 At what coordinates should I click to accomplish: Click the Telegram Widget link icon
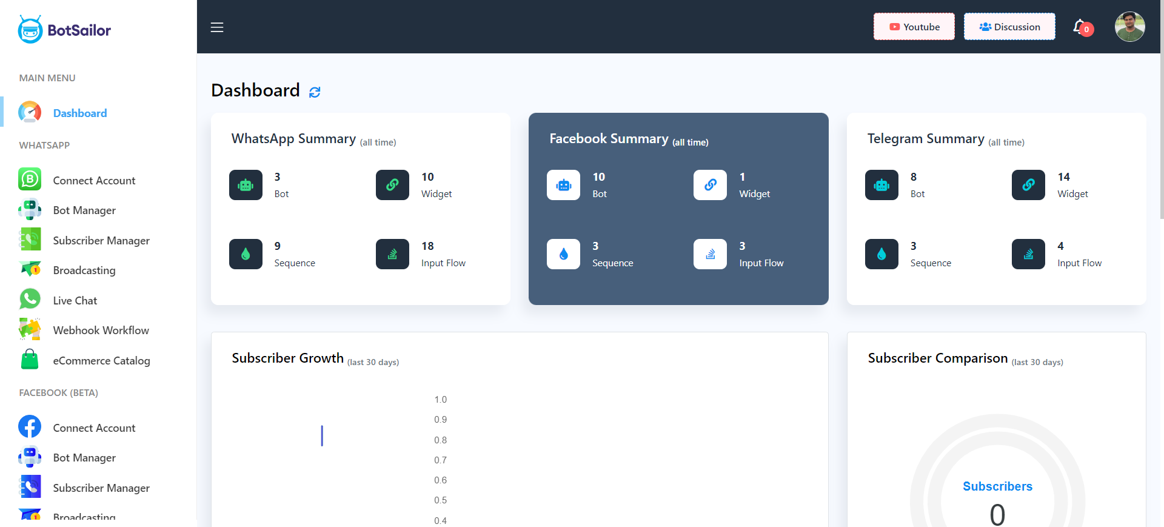coord(1028,185)
